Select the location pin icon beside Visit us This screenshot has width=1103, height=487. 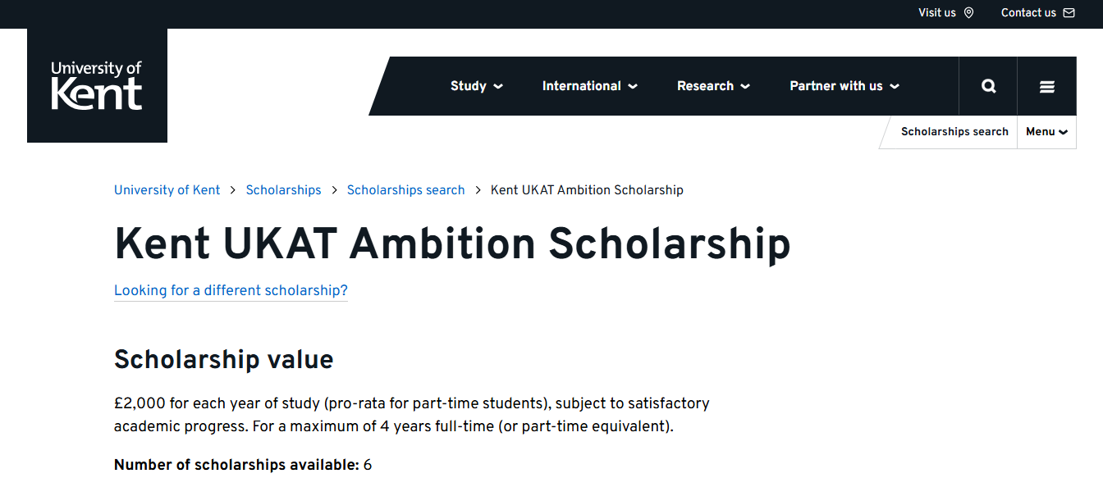click(x=969, y=13)
